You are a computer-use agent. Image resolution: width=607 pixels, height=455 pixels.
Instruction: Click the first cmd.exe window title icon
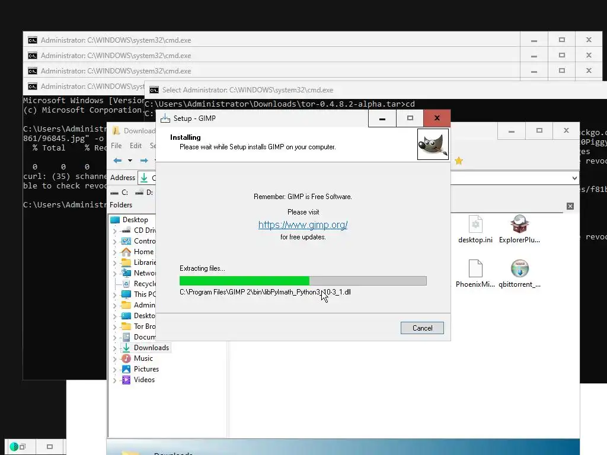click(33, 40)
